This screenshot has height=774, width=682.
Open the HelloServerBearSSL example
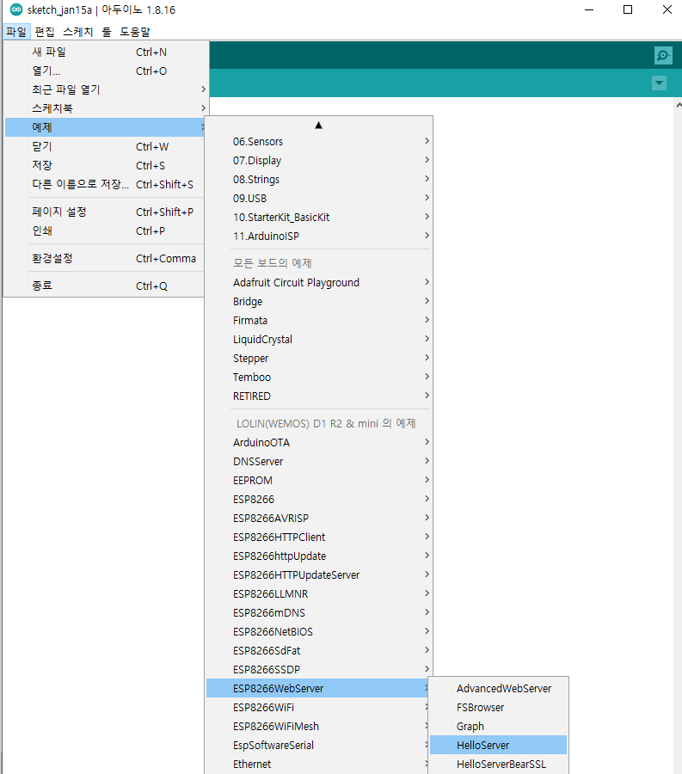point(499,765)
